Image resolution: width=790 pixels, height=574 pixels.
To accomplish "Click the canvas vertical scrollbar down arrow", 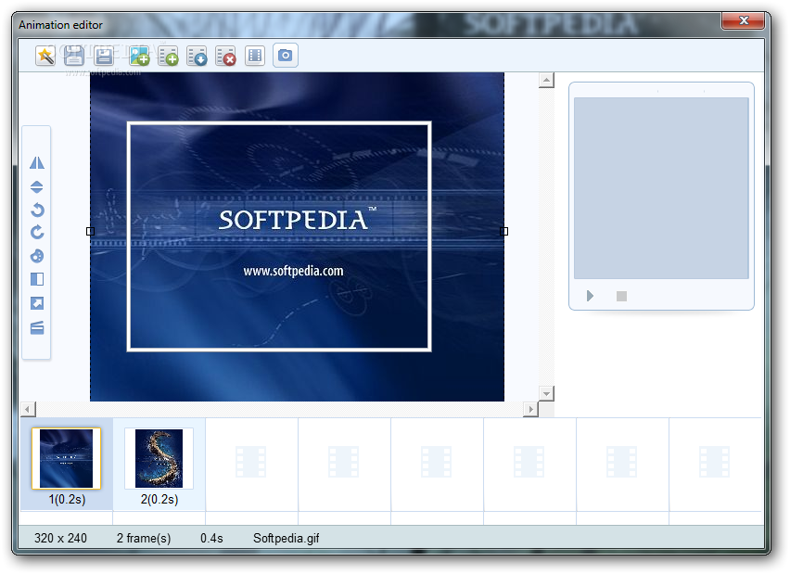I will tap(546, 393).
